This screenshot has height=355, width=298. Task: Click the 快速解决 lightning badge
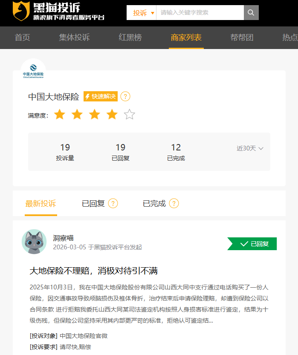click(x=101, y=96)
